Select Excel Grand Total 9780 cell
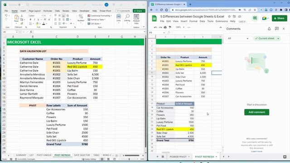 [77, 144]
